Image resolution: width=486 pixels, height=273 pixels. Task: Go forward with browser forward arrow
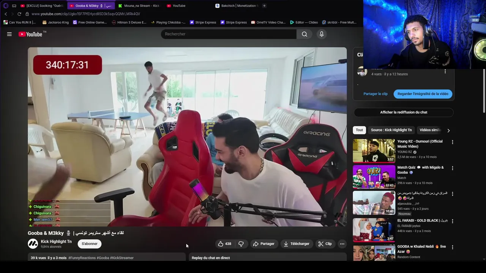tap(12, 14)
